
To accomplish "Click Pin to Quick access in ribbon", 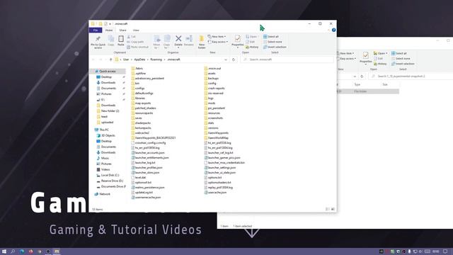I will [x=98, y=42].
